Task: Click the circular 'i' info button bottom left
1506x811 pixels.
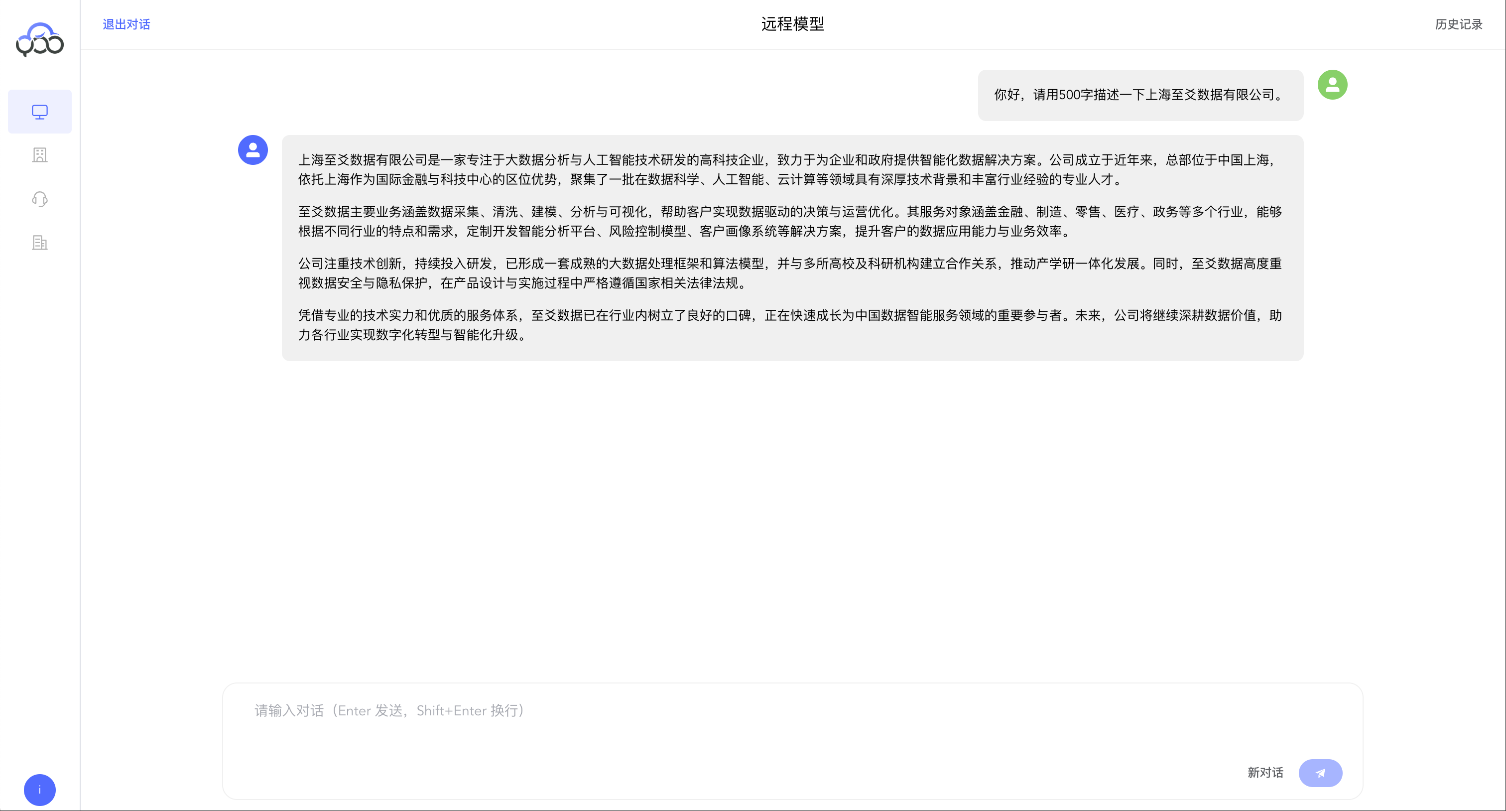Action: pos(39,790)
